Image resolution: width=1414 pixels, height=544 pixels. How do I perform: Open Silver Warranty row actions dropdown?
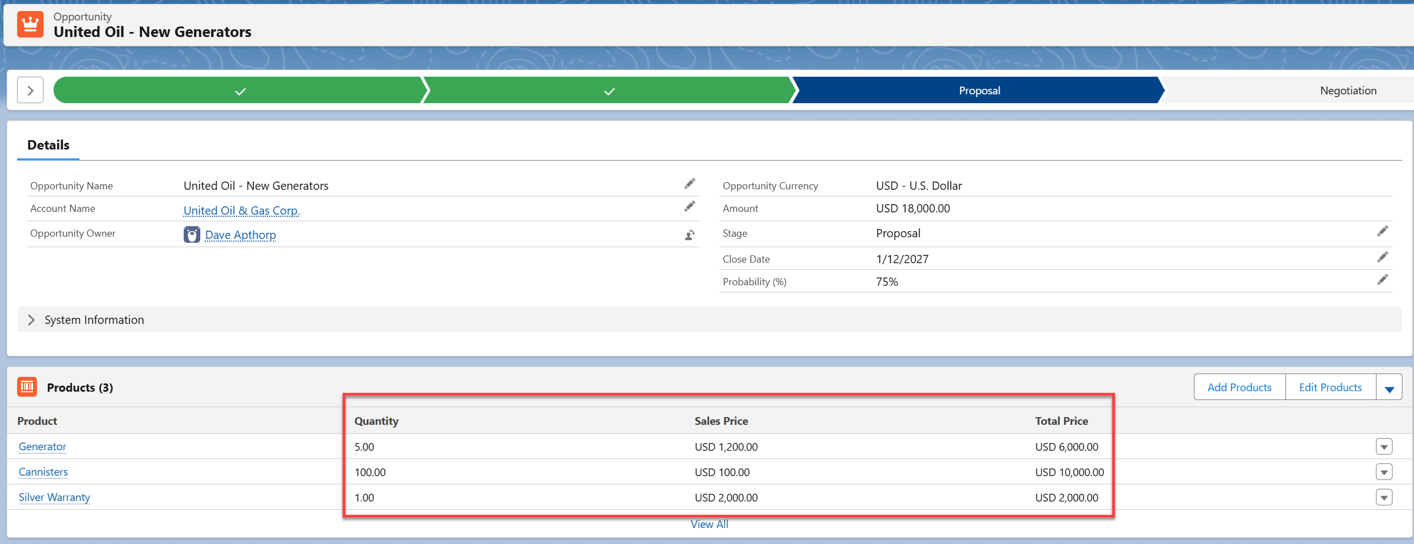(x=1384, y=497)
